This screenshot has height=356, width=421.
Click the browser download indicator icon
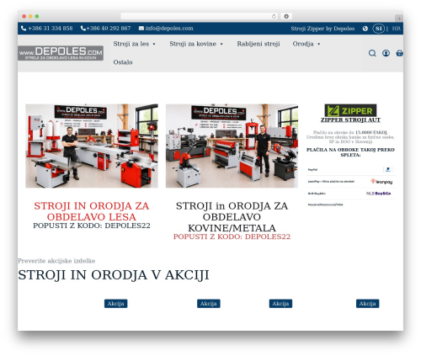[x=286, y=16]
